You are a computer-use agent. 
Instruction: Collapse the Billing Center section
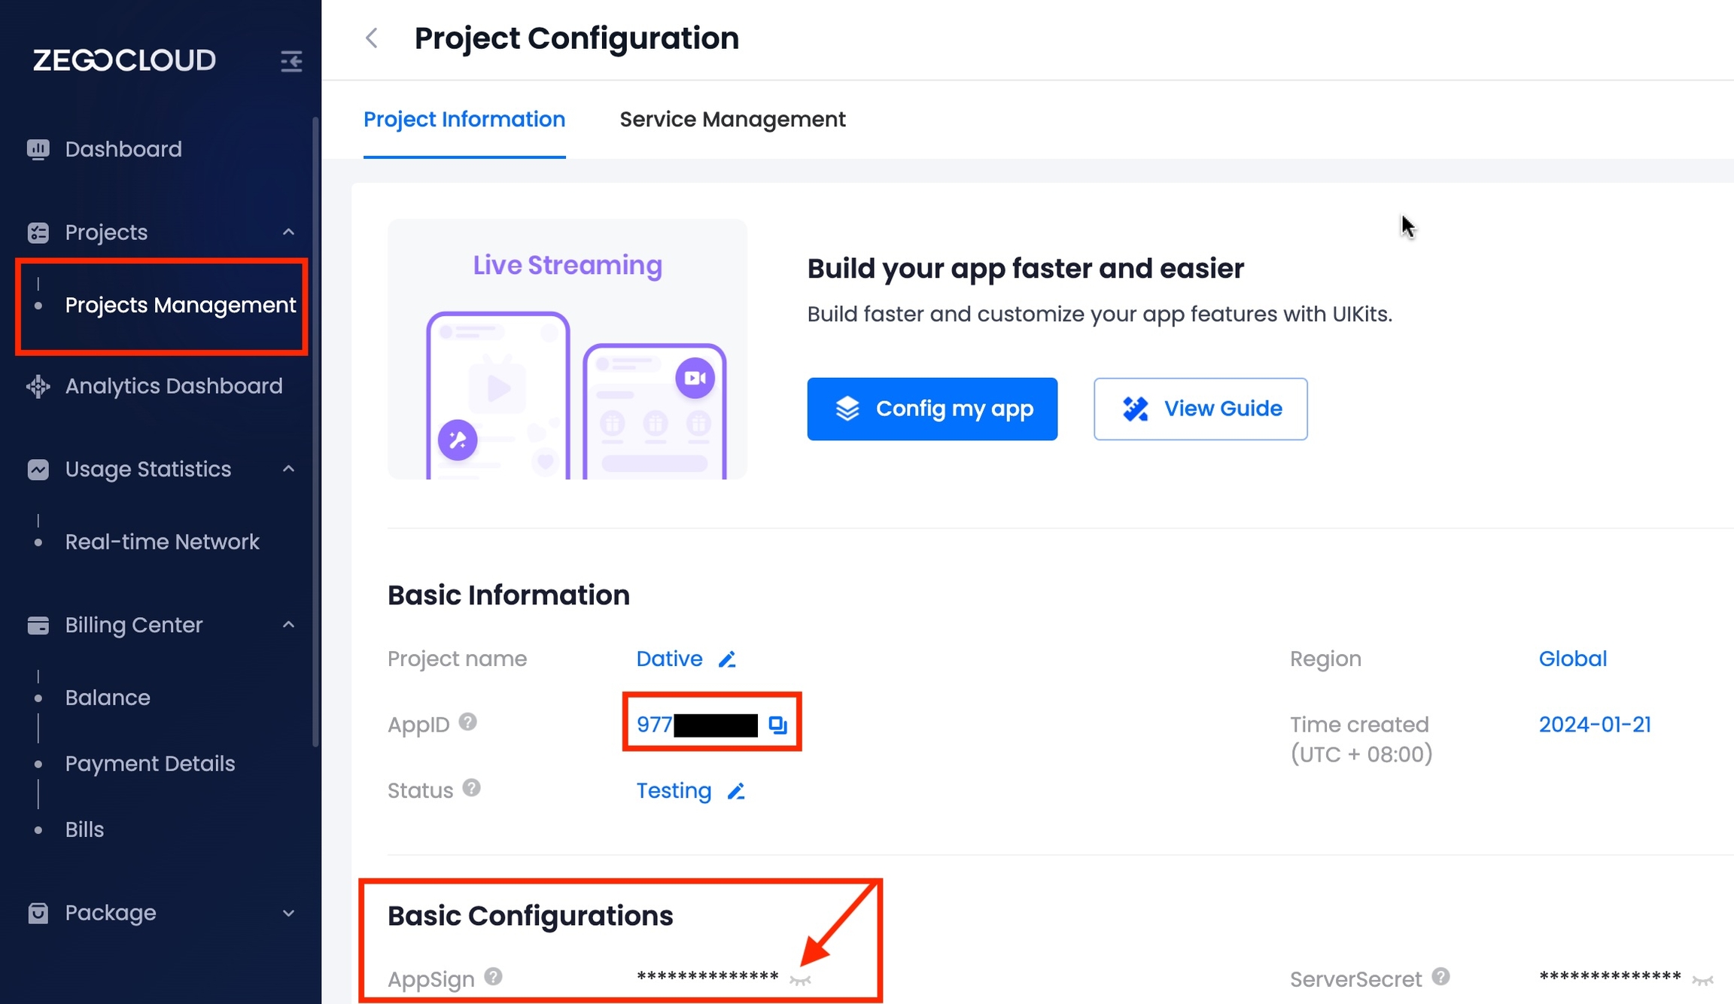point(288,625)
